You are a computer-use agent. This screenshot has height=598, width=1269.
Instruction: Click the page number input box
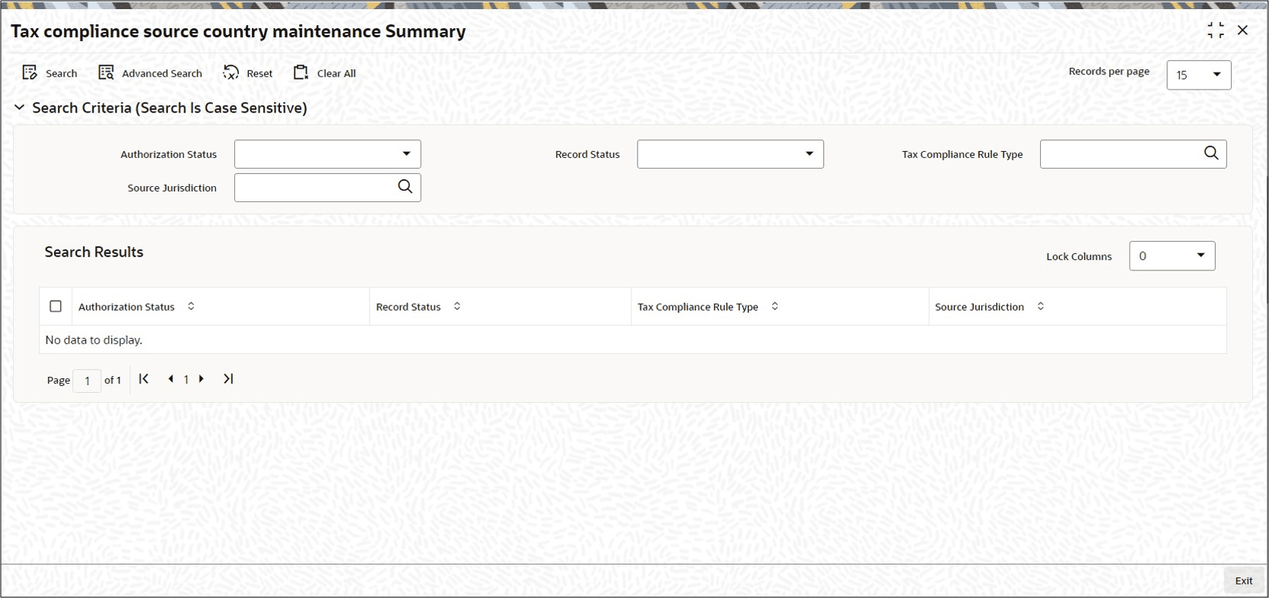click(x=87, y=380)
